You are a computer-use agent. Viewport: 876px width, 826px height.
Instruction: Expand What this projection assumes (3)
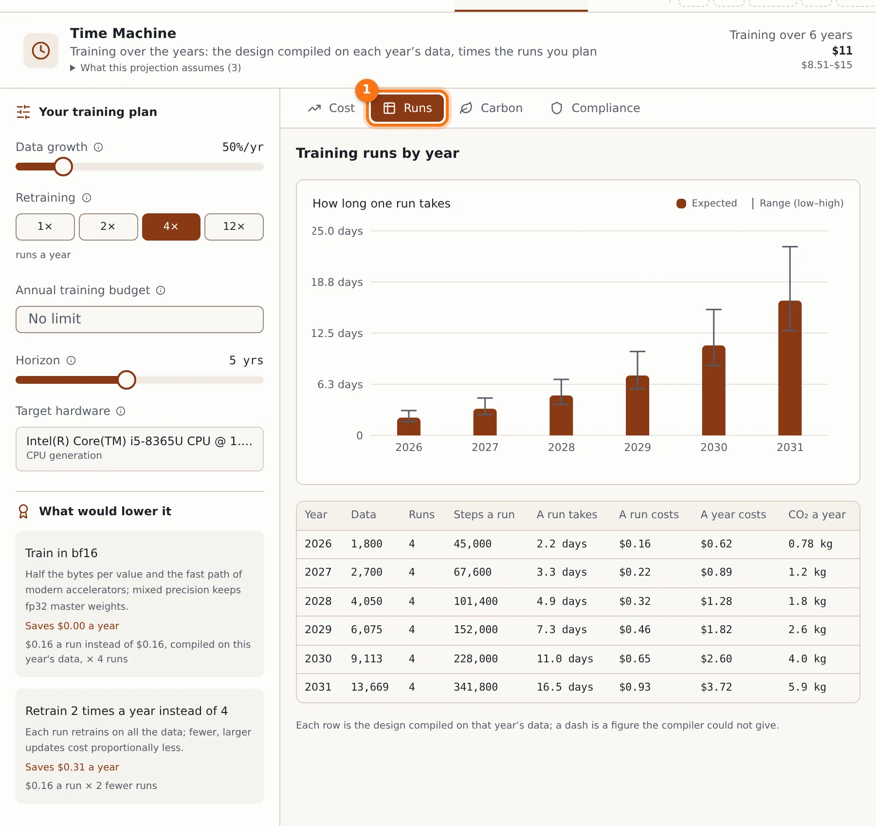point(156,68)
